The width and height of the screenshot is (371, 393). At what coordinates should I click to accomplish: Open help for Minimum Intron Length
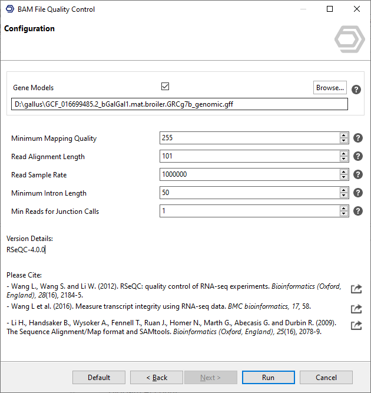[357, 193]
